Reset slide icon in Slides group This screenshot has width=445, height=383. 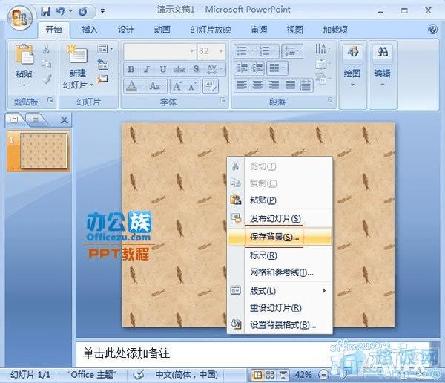(103, 65)
